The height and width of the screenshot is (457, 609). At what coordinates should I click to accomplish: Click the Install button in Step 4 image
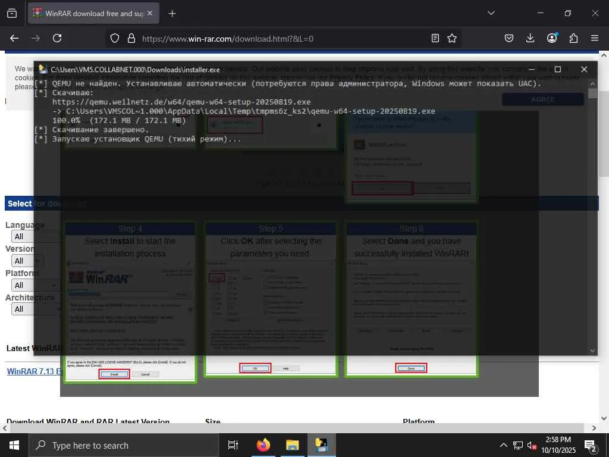tap(114, 374)
